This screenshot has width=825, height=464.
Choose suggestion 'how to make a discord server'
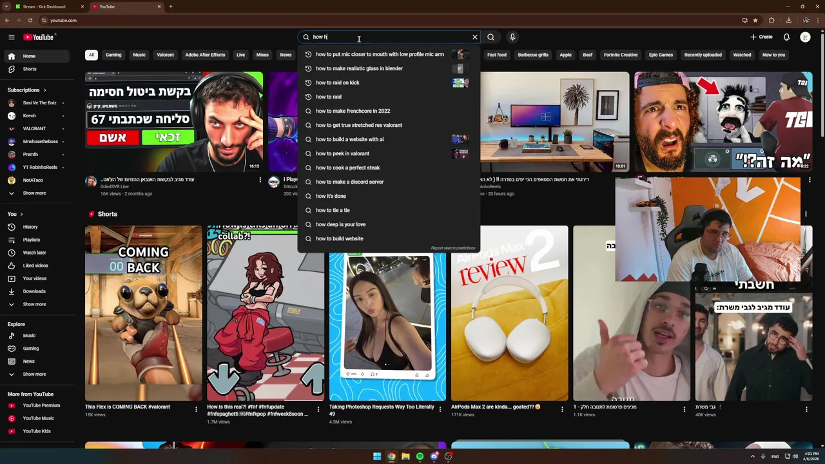tap(389, 182)
